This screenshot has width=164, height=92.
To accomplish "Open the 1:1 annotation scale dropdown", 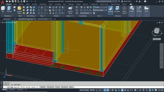I will coord(131,90).
